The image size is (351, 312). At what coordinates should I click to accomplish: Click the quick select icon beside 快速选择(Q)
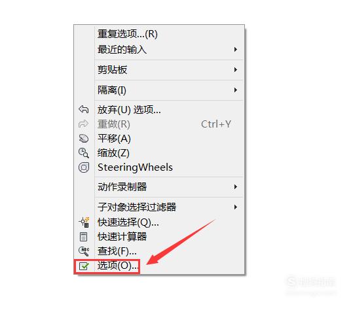(84, 222)
